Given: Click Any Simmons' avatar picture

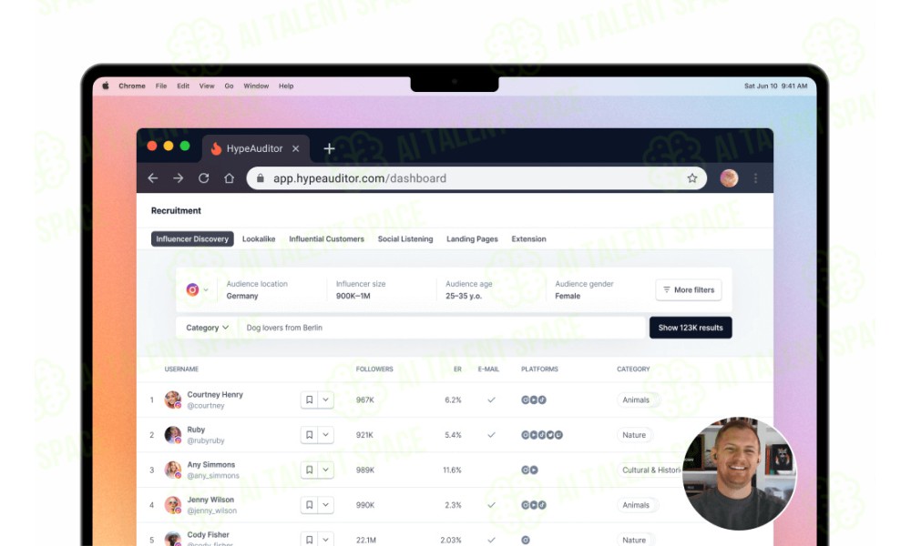Looking at the screenshot, I should (173, 470).
